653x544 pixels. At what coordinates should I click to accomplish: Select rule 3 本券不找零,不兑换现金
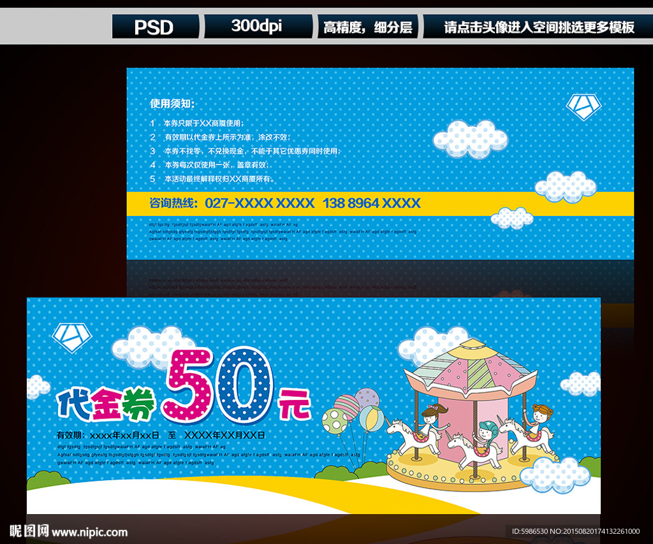(x=246, y=151)
